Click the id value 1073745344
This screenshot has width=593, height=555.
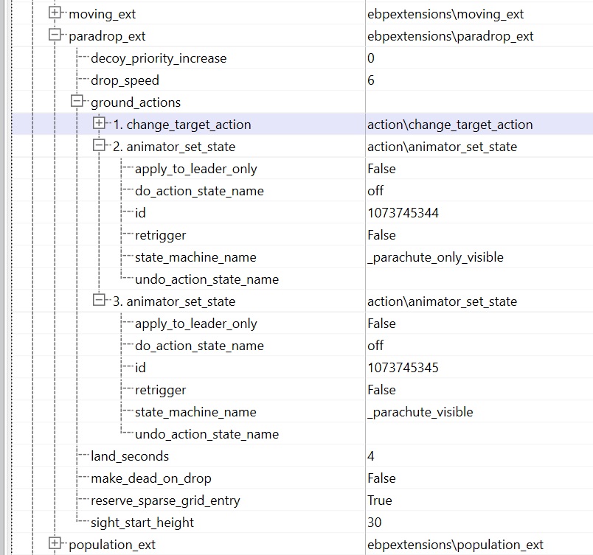(402, 213)
